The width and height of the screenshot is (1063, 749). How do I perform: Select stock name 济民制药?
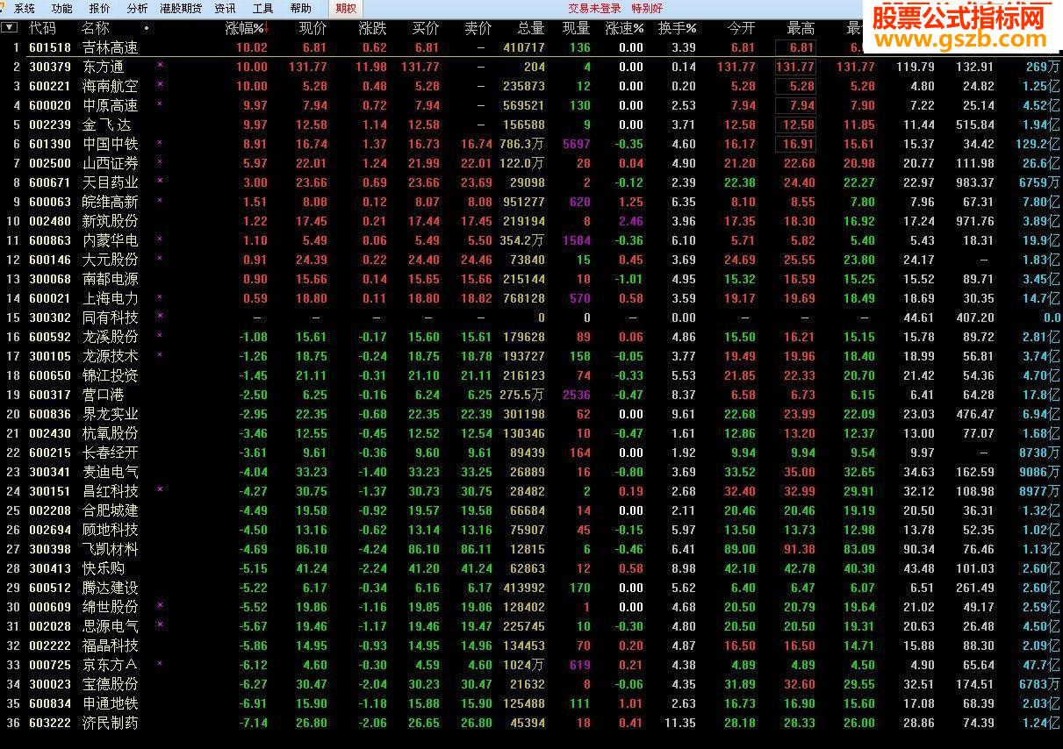point(110,723)
